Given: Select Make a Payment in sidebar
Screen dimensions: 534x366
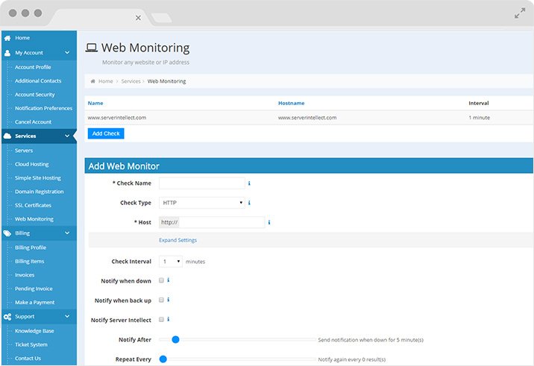Looking at the screenshot, I should (x=35, y=303).
